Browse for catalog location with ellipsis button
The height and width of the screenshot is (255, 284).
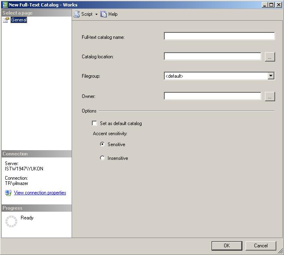[270, 57]
